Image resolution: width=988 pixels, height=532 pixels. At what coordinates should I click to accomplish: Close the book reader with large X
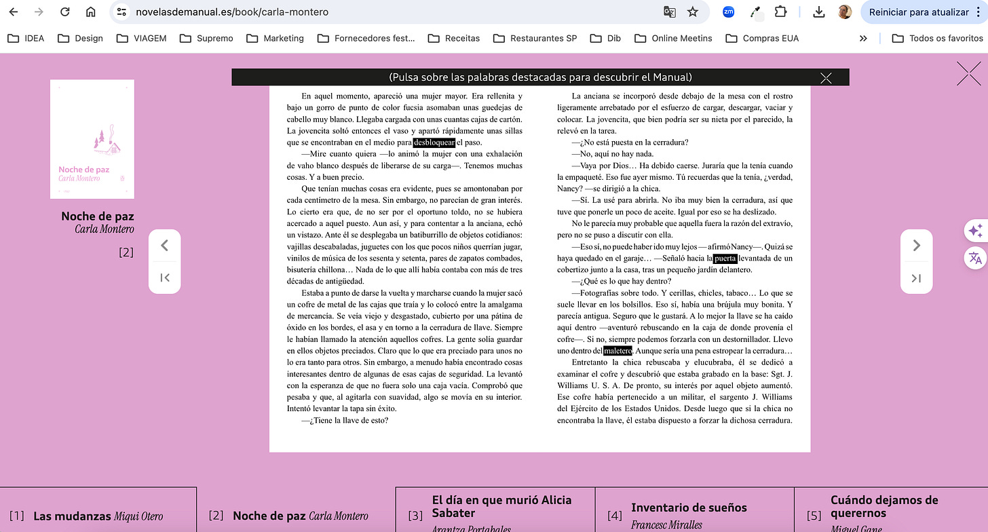(x=969, y=73)
